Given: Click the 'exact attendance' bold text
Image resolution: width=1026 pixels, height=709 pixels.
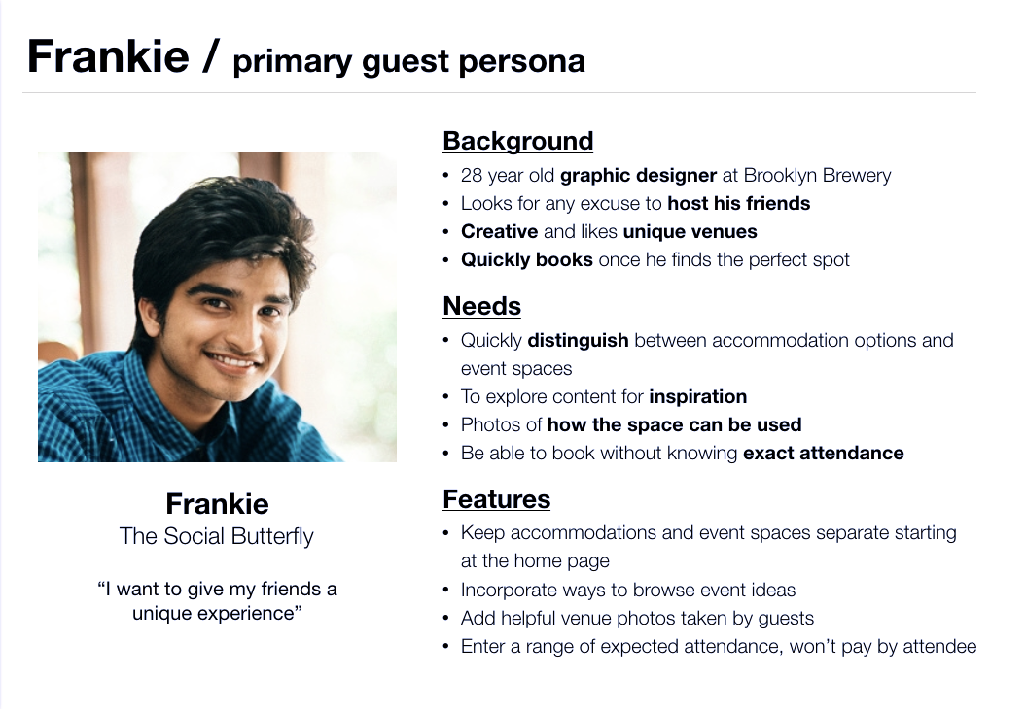Looking at the screenshot, I should [823, 453].
